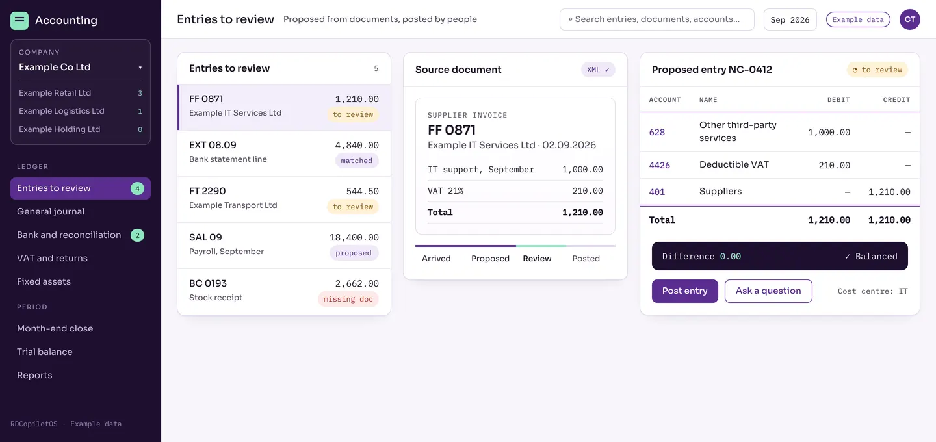Select entry FF 0871
936x442 pixels.
click(x=284, y=107)
